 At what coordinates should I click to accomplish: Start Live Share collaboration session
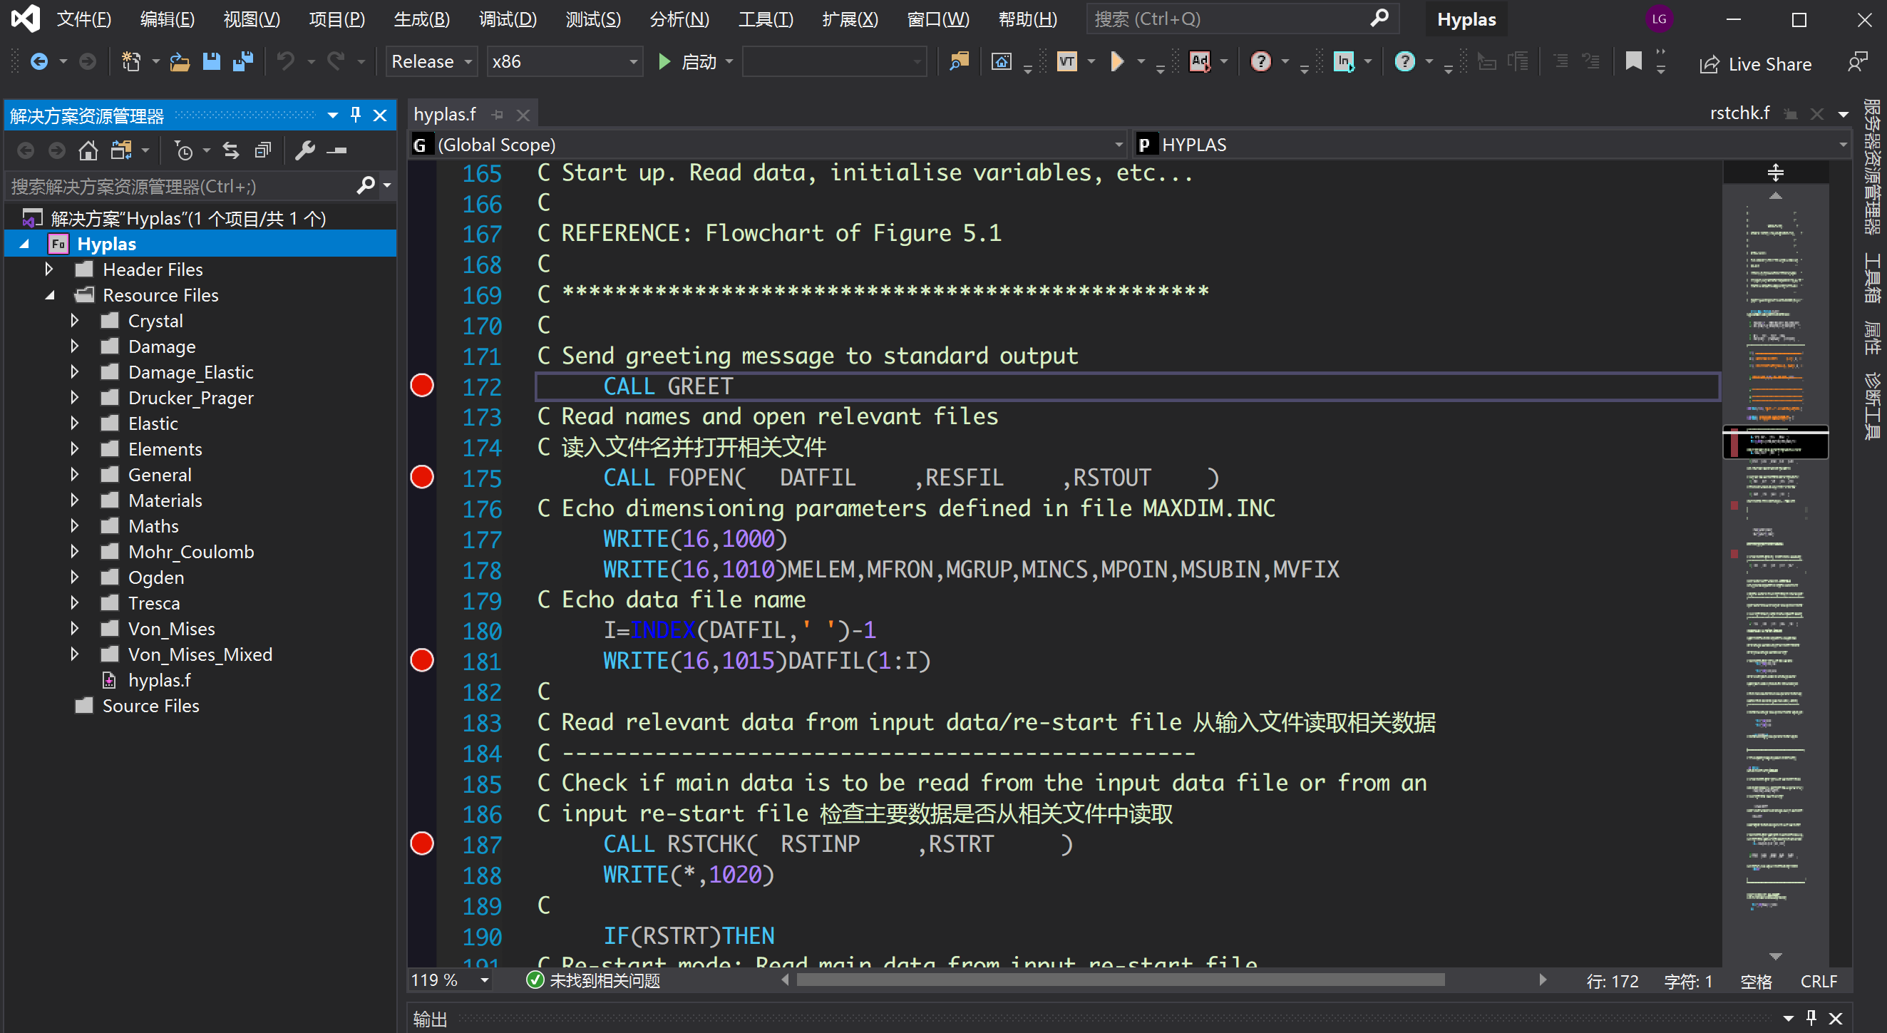coord(1758,63)
